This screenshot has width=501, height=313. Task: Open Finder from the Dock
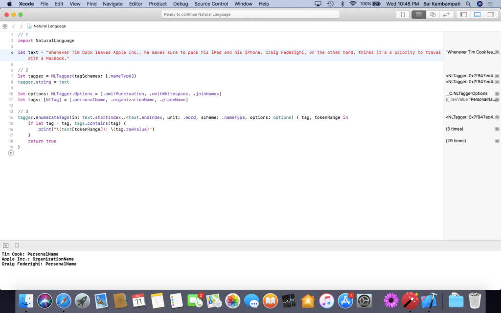pos(26,301)
